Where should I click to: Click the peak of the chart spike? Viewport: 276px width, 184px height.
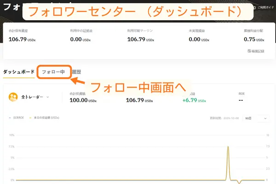click(x=228, y=147)
